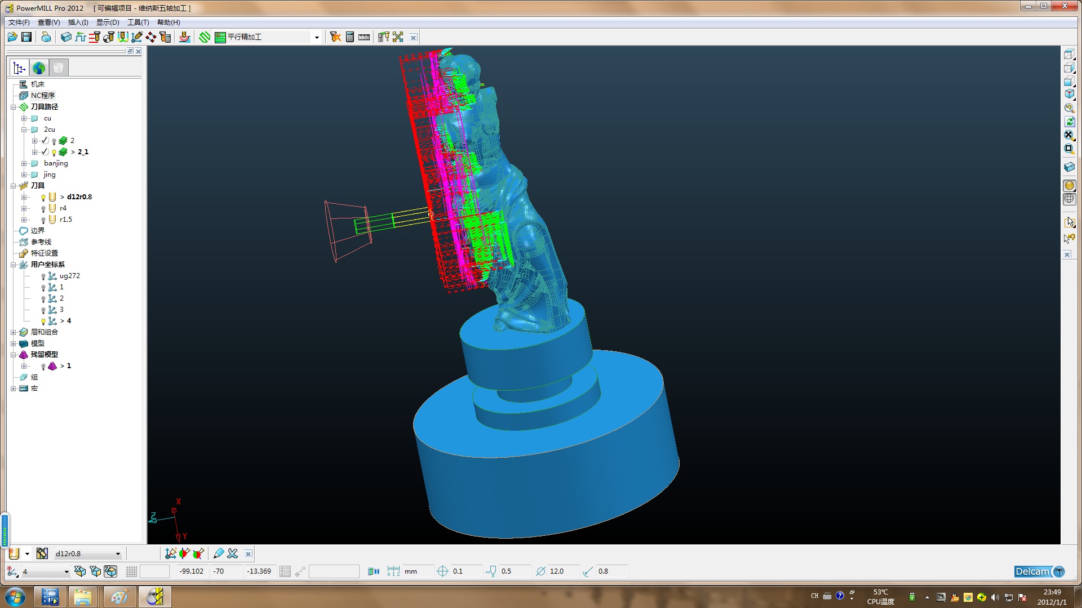Open feeds and speeds tool icon
Viewport: 1082px width, 608px height.
click(95, 37)
